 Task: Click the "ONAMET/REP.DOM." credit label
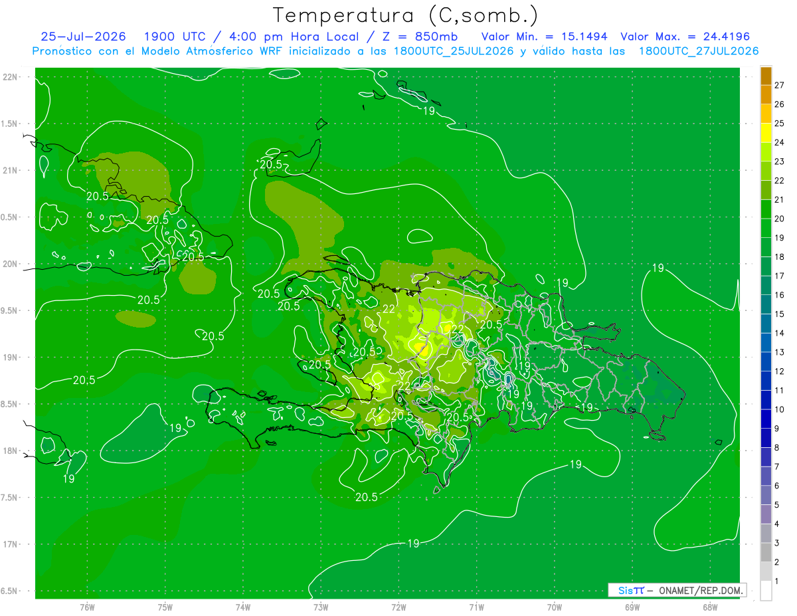tap(700, 590)
